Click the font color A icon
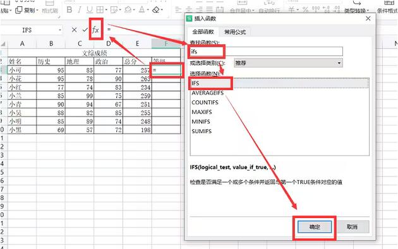The image size is (398, 249). [142, 10]
